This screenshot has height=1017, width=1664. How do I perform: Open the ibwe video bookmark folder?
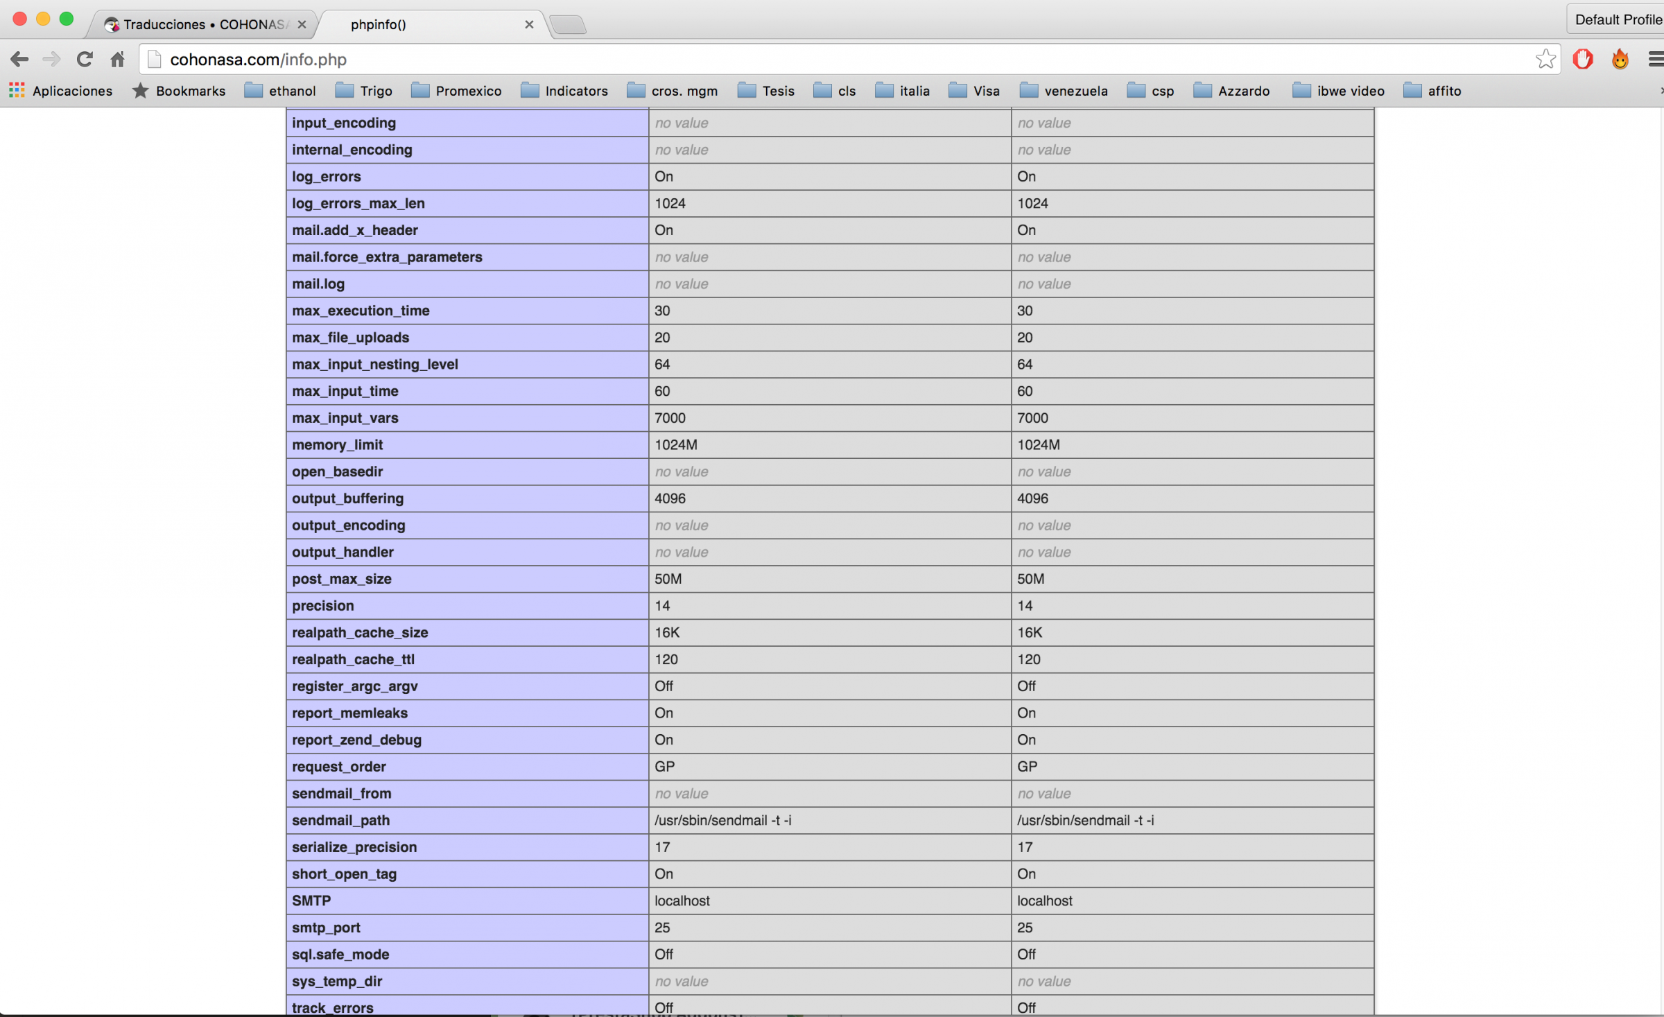pos(1338,91)
